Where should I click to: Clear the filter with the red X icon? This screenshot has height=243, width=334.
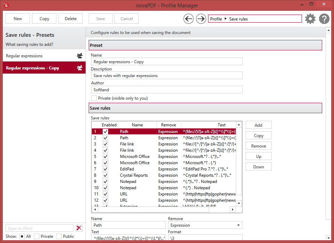coord(79,228)
